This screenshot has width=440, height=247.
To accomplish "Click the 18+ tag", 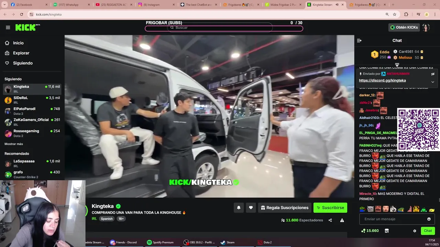I will tap(121, 219).
